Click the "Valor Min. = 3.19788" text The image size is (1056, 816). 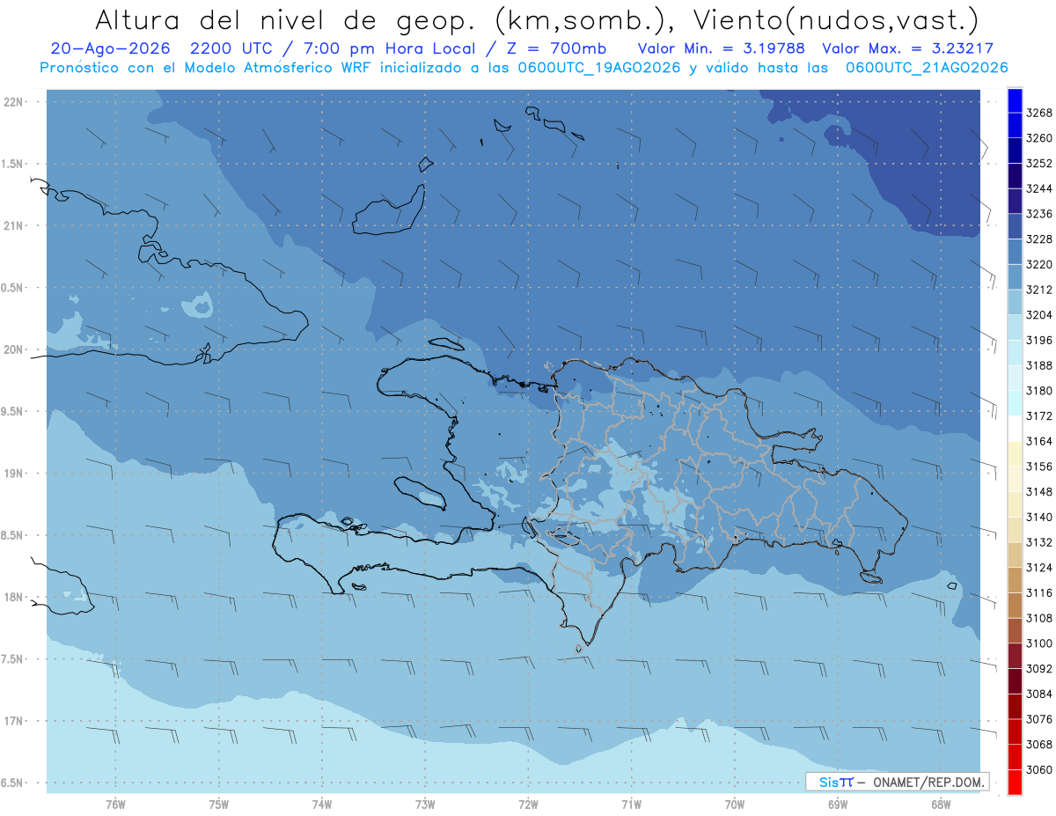coord(722,48)
